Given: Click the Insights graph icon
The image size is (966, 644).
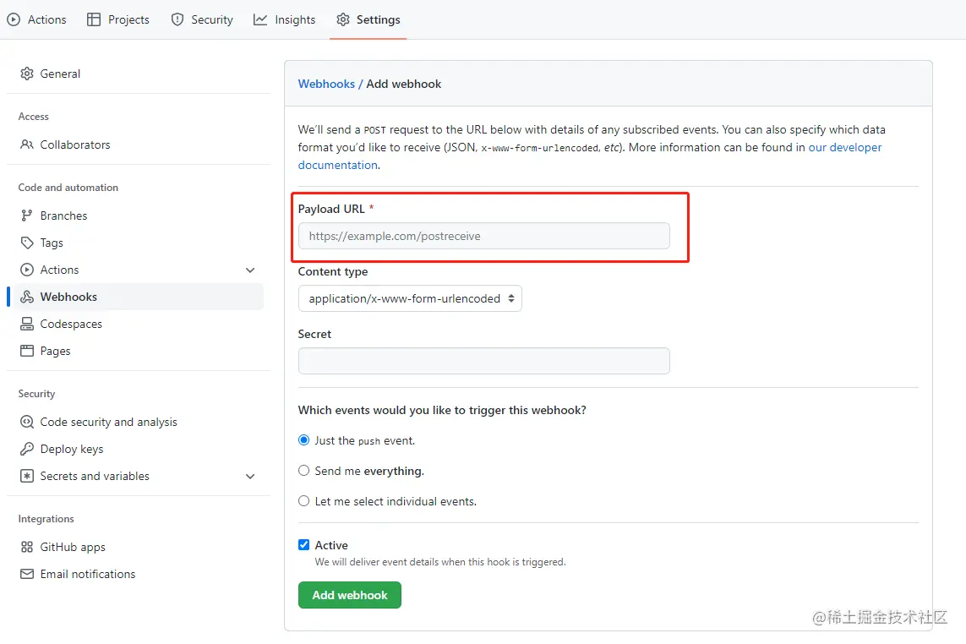Looking at the screenshot, I should [260, 19].
